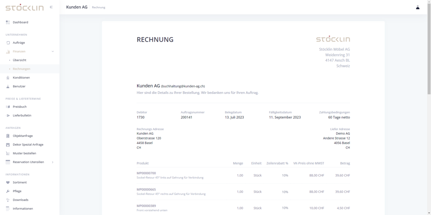This screenshot has height=215, width=431.
Task: Click the Stöcklin logo in the sidebar
Action: (25, 7)
